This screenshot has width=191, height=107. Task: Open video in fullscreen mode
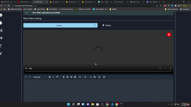pos(165,69)
